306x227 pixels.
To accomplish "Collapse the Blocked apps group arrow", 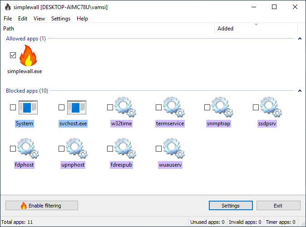I will pos(300,91).
